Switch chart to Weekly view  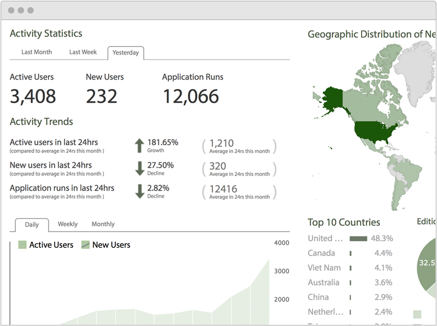pos(68,224)
